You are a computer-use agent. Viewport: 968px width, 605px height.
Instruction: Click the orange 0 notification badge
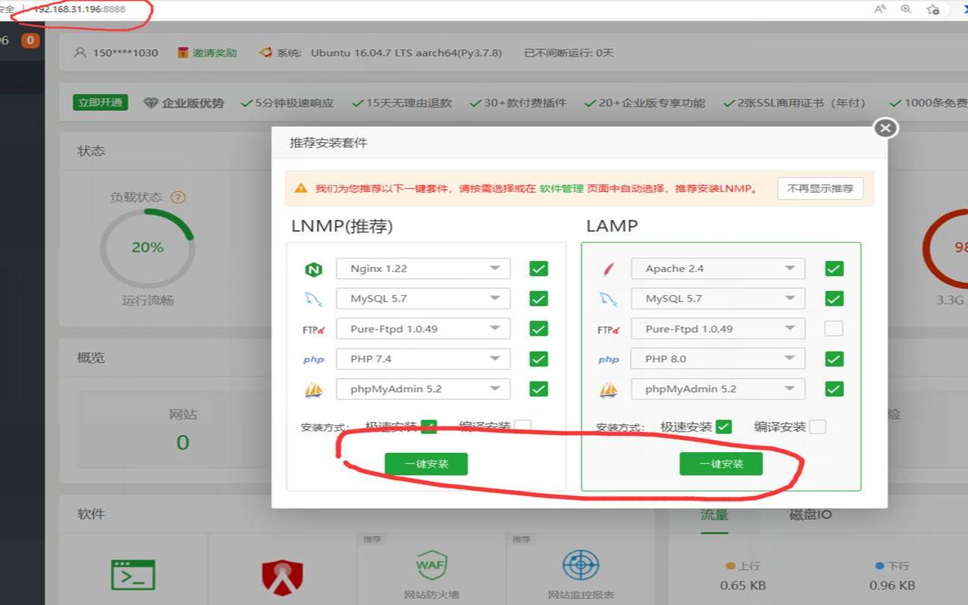coord(30,40)
